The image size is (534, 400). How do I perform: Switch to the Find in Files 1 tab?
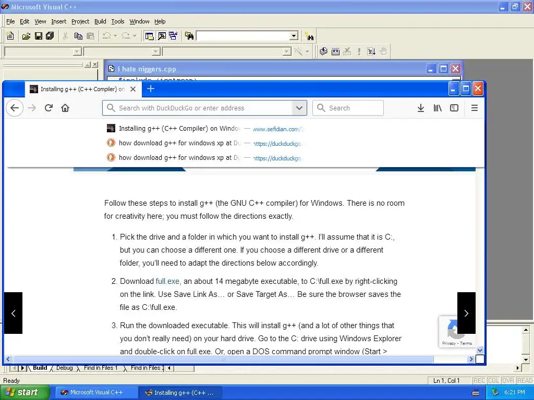tap(101, 368)
